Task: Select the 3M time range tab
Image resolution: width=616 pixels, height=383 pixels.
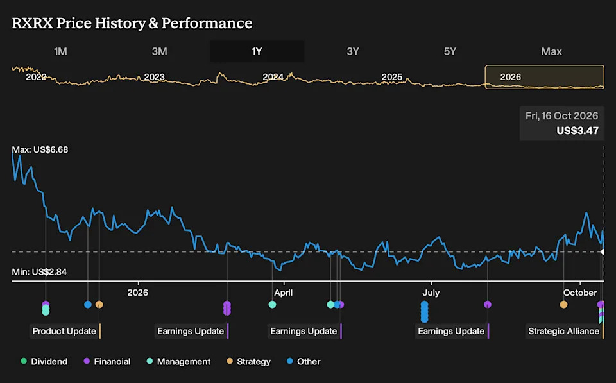Action: [160, 51]
